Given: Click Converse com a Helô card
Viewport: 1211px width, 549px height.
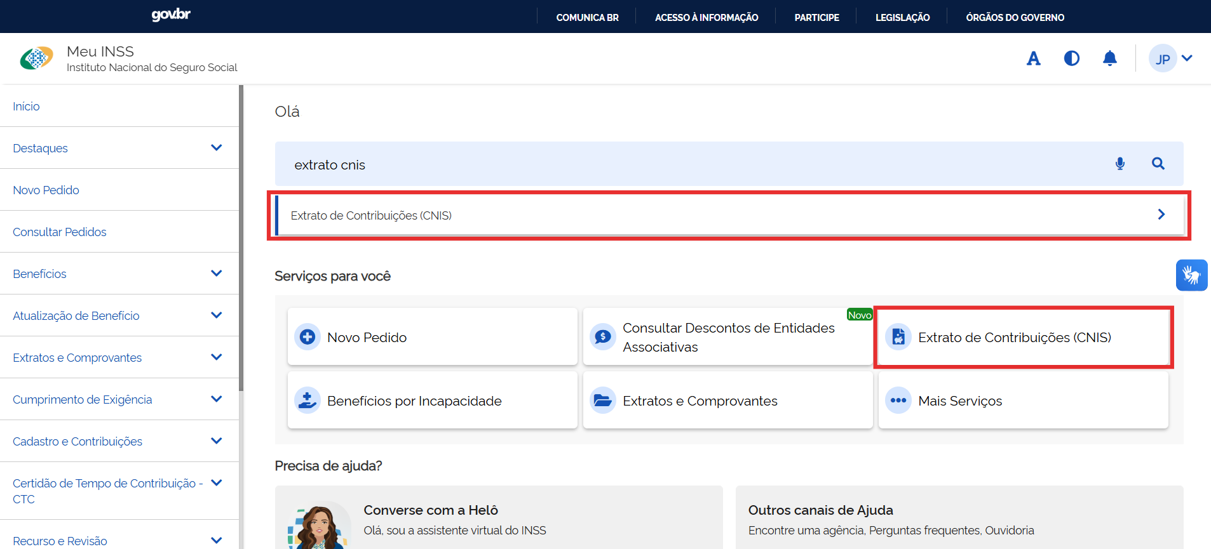Looking at the screenshot, I should tap(499, 518).
